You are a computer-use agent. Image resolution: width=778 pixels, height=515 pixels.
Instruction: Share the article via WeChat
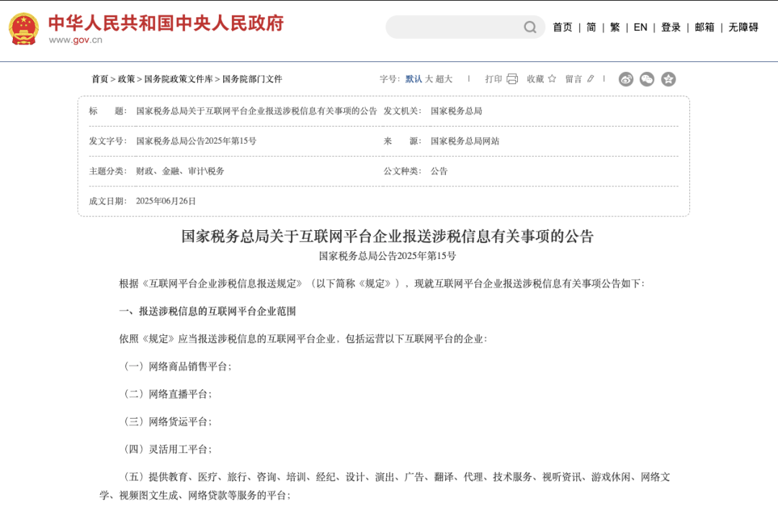point(647,79)
